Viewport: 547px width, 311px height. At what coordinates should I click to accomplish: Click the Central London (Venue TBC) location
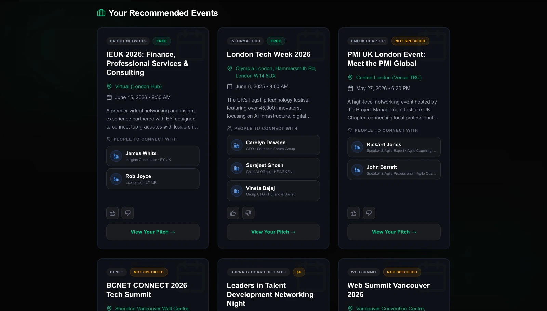click(x=389, y=78)
